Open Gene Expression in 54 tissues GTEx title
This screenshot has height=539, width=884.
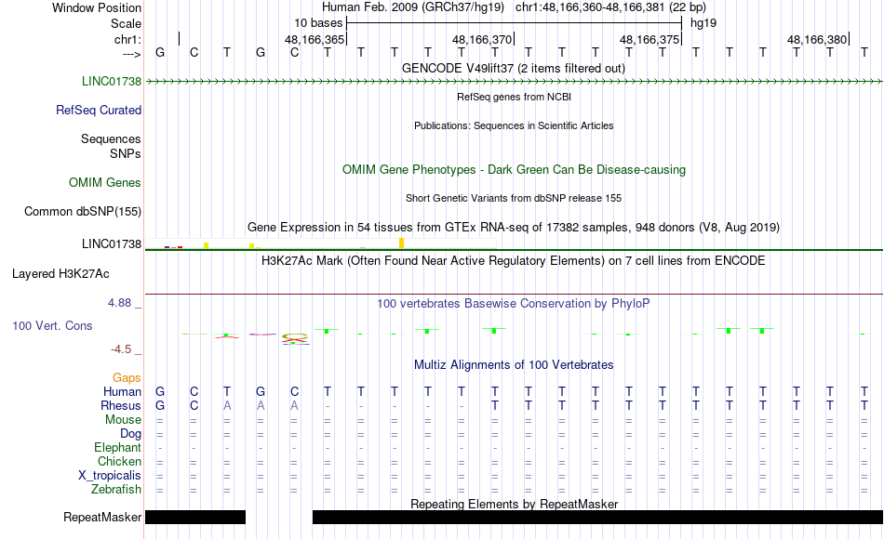pyautogui.click(x=514, y=227)
